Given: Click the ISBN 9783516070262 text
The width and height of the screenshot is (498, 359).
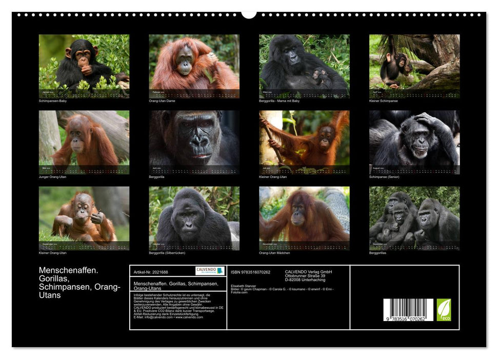Looking at the screenshot, I should click(250, 272).
